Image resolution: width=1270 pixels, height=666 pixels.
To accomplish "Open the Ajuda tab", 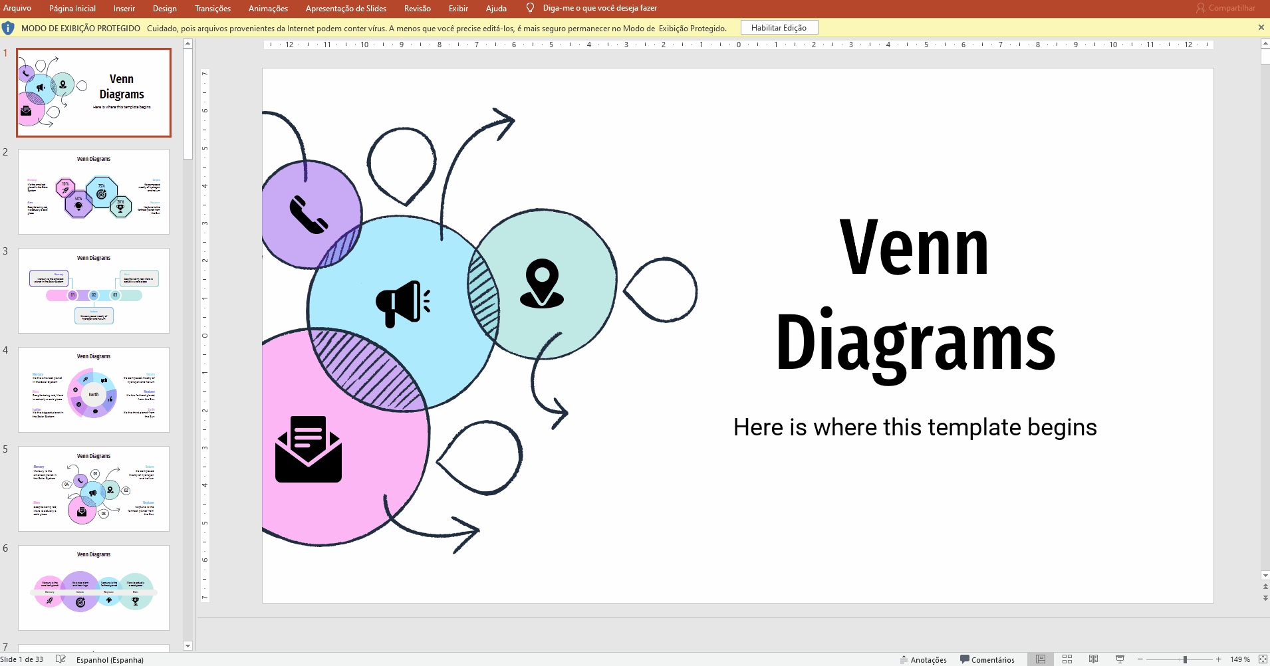I will click(496, 9).
